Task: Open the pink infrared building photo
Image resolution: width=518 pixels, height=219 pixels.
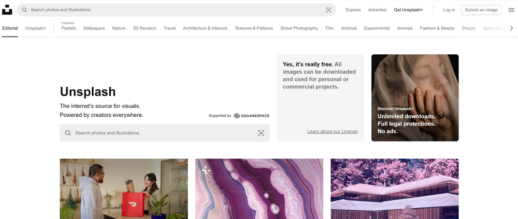Action: [x=394, y=189]
